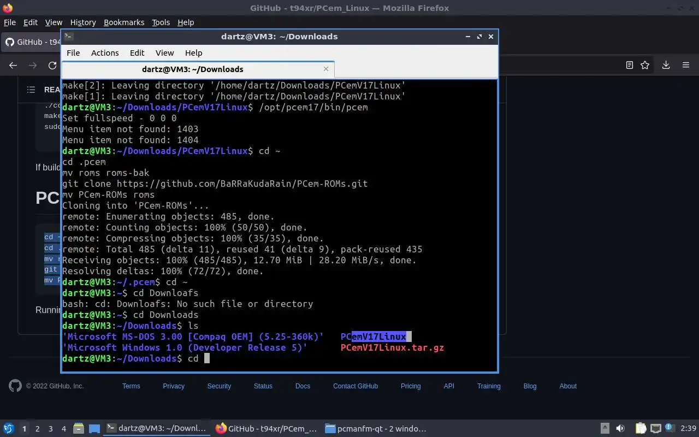Open the README table of contents icon
This screenshot has height=437, width=699.
[x=31, y=90]
